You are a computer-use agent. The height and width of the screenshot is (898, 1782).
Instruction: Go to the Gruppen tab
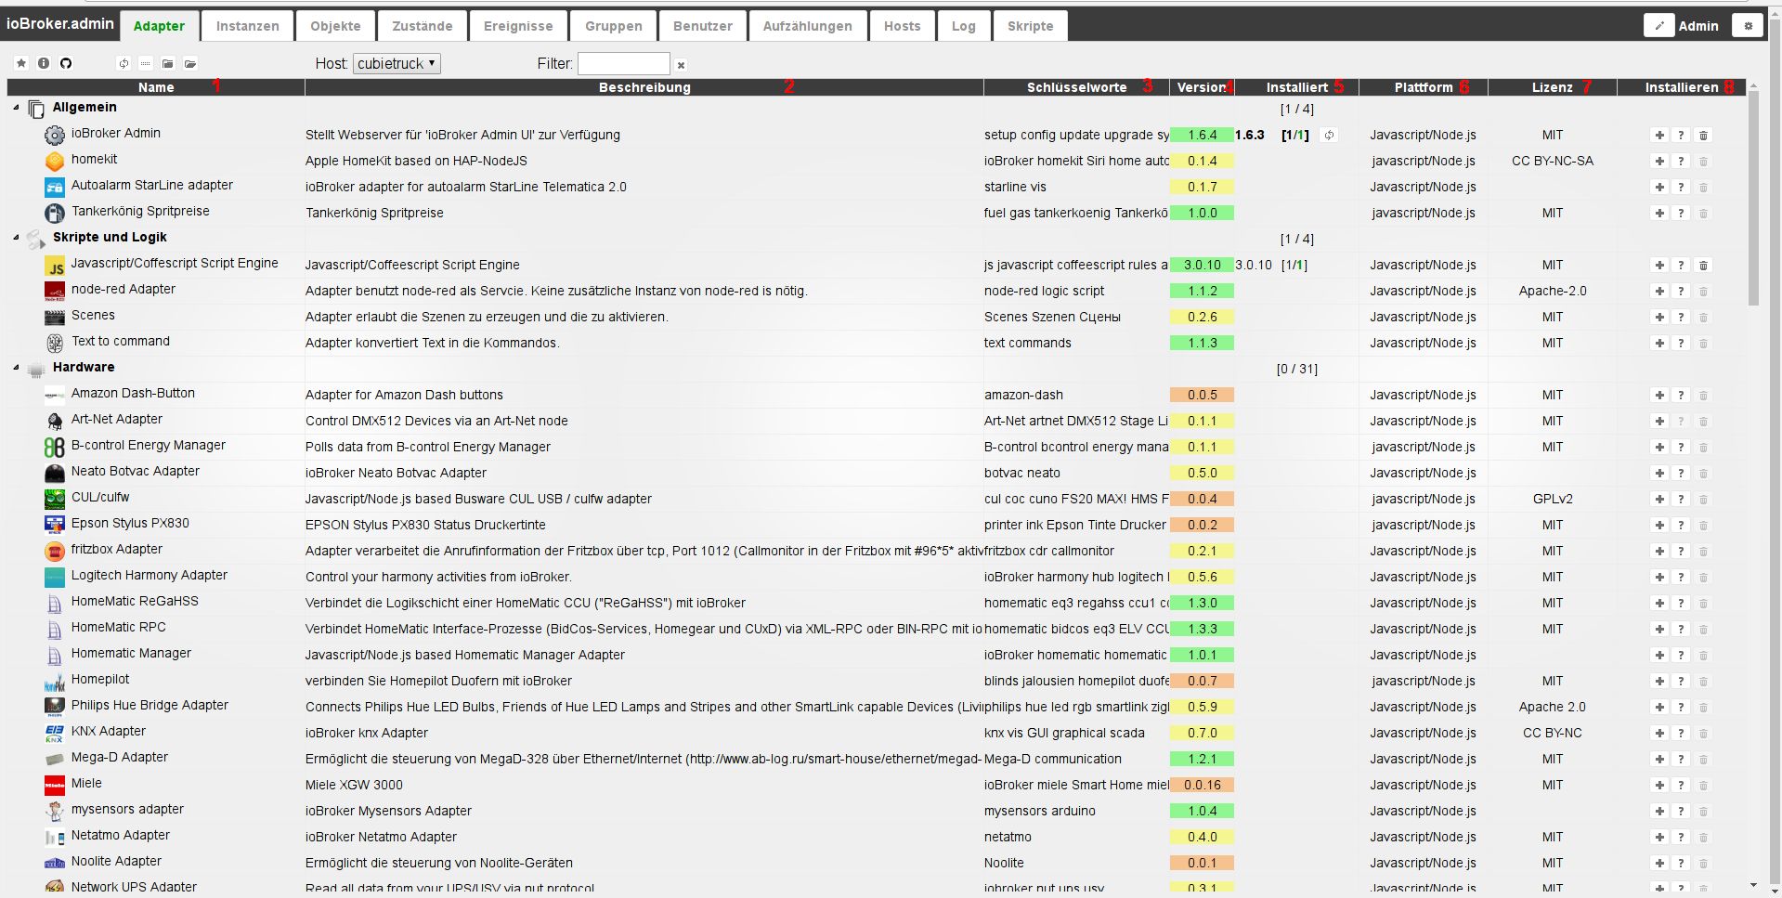point(614,26)
